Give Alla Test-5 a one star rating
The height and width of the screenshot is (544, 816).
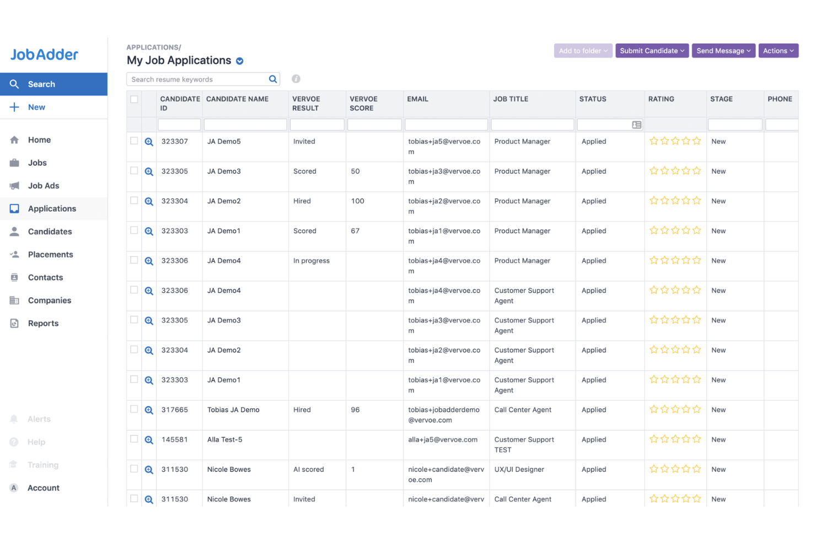tap(654, 439)
